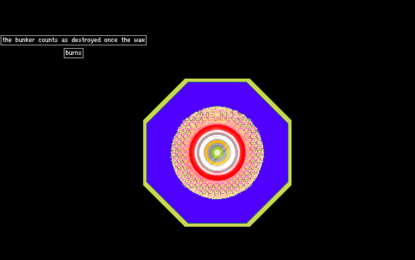This screenshot has height=260, width=415.
Task: Click the word 'wax' in the message box
Action: 139,40
